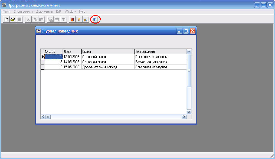
Task: Open the Справочники menu
Action: (23, 12)
